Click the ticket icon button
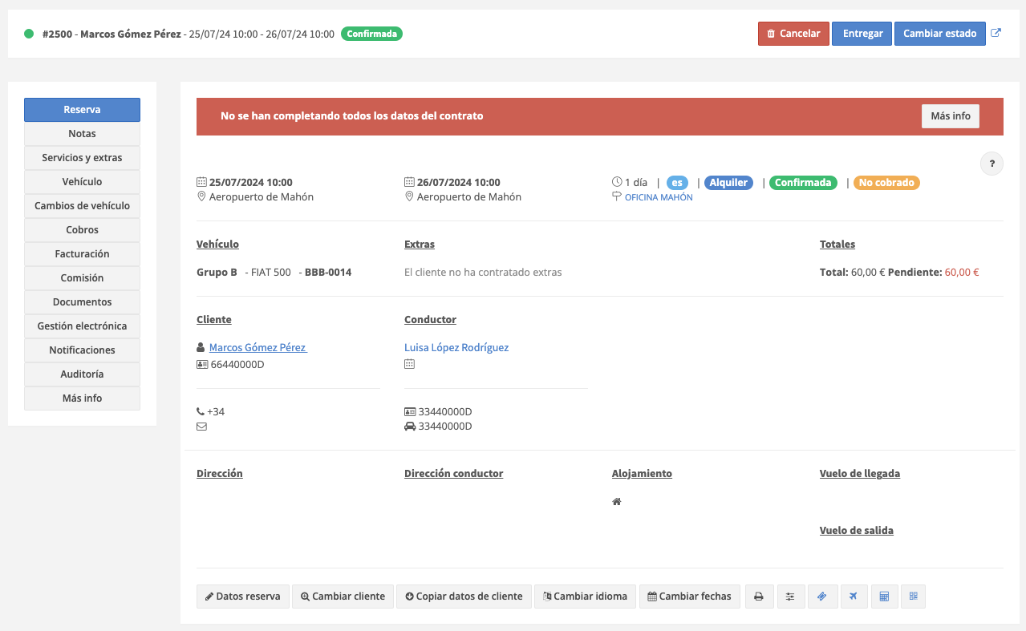This screenshot has height=631, width=1026. 821,597
